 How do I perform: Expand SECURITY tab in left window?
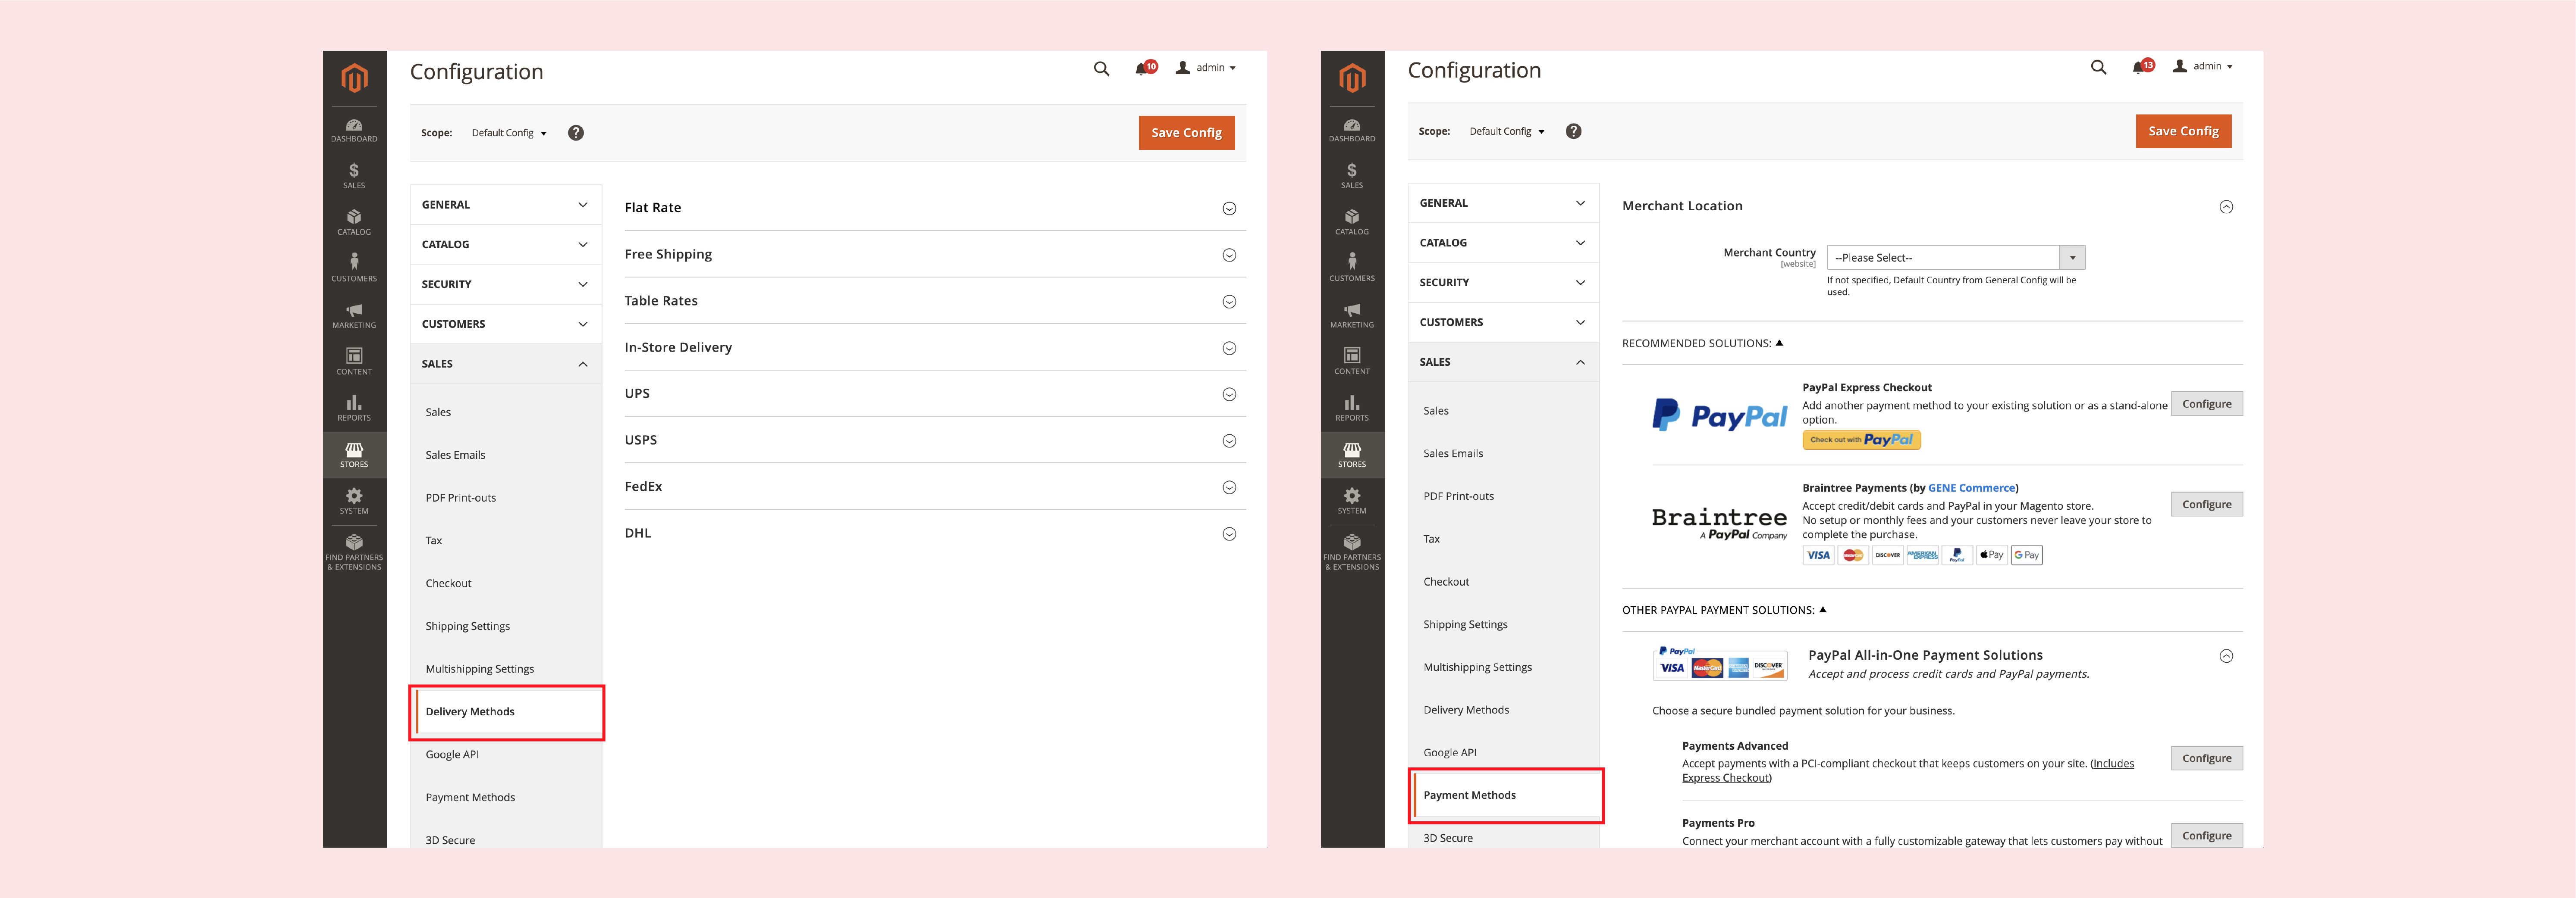point(506,285)
